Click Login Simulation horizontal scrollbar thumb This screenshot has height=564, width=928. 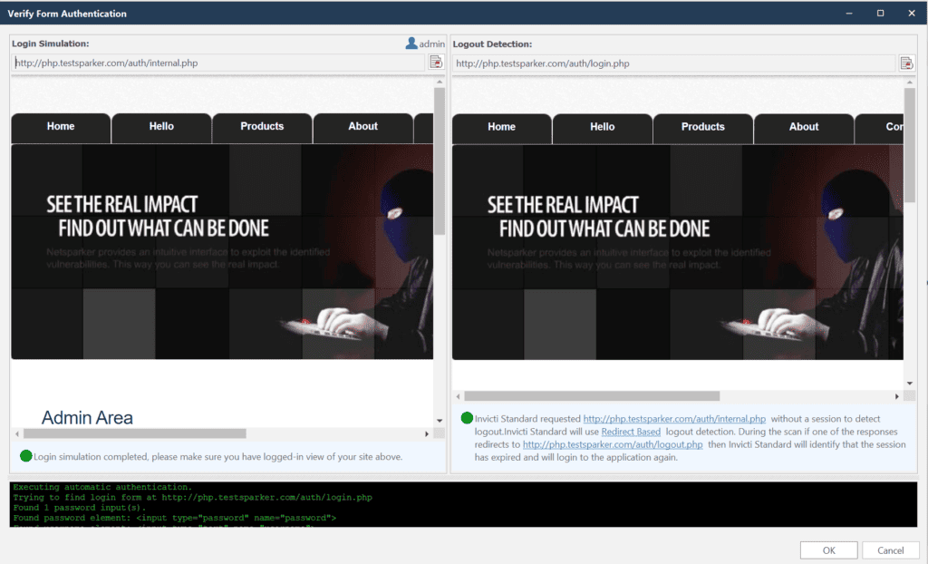point(135,433)
